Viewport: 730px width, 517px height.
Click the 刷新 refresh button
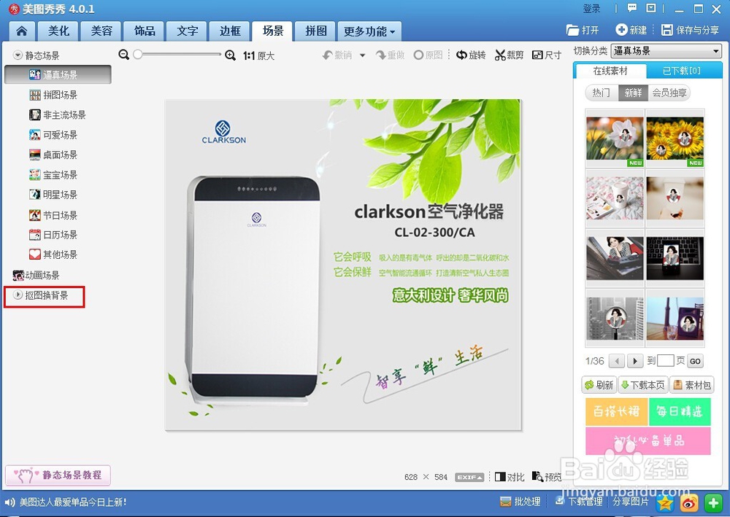[599, 385]
